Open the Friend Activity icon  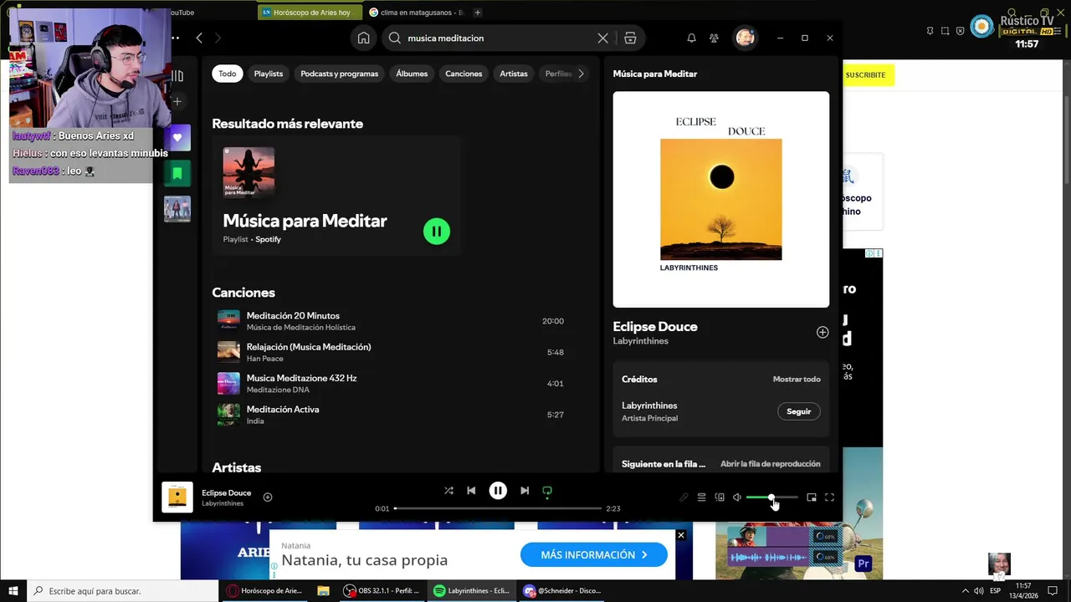pos(714,38)
